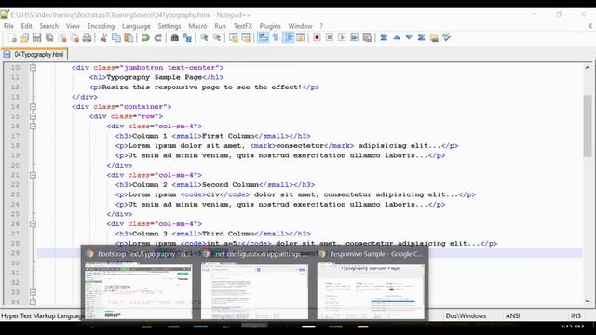Screen dimensions: 596x335
Task: Open the Macro menu
Action: (197, 26)
